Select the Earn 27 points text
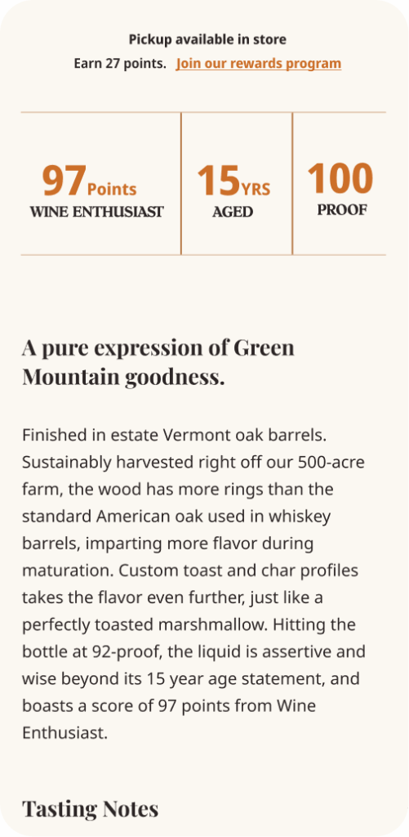409x837 pixels. click(x=120, y=64)
